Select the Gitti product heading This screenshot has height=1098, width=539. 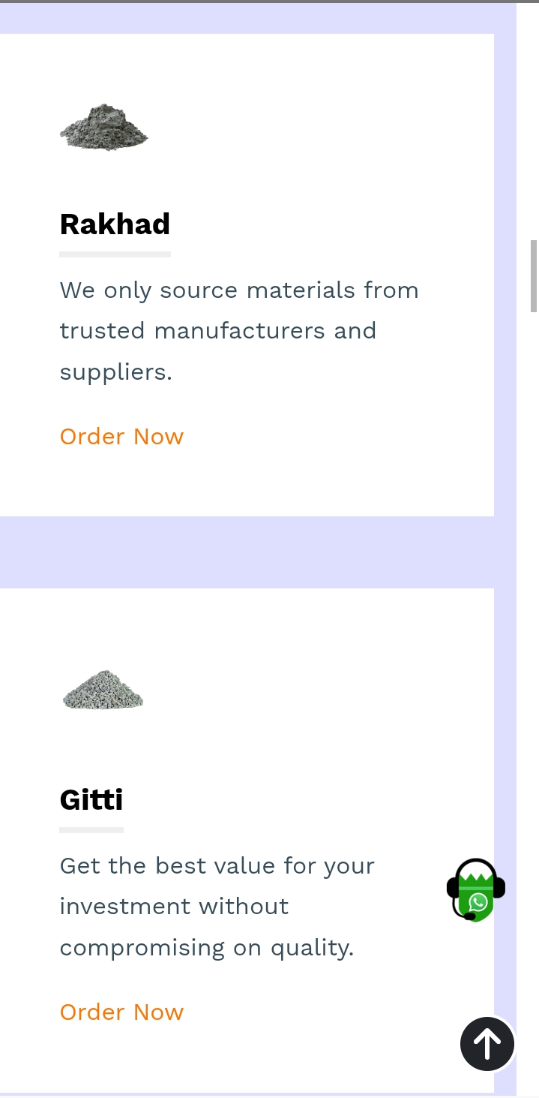click(x=91, y=800)
